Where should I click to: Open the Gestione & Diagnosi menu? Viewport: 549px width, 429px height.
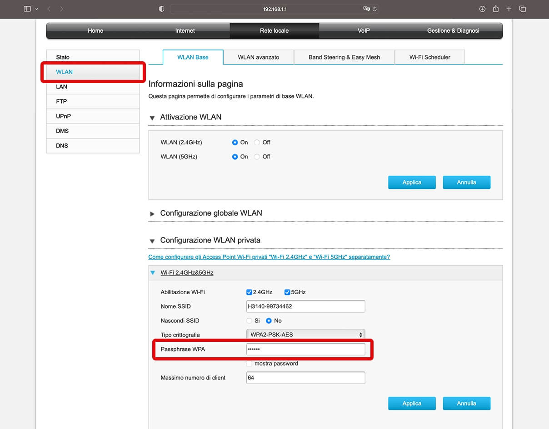453,31
